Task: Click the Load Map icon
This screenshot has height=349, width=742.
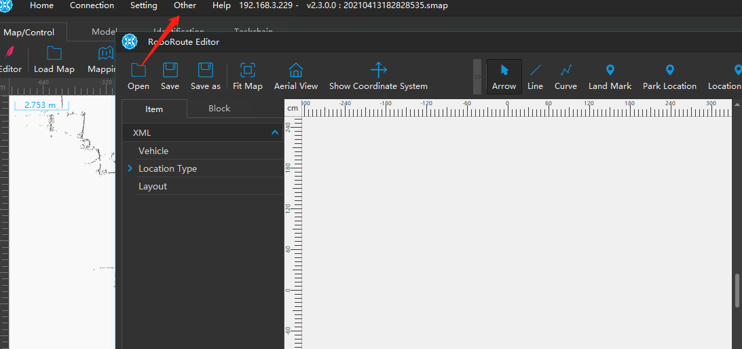Action: point(54,54)
